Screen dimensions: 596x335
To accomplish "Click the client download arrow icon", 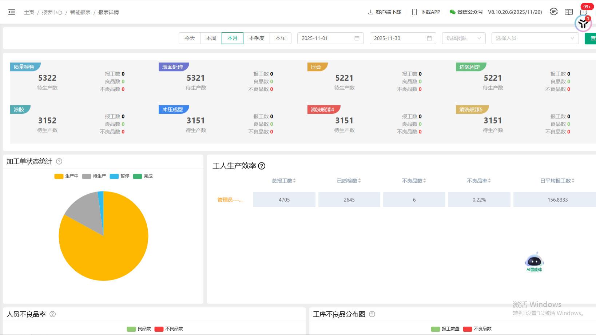I will coord(370,12).
